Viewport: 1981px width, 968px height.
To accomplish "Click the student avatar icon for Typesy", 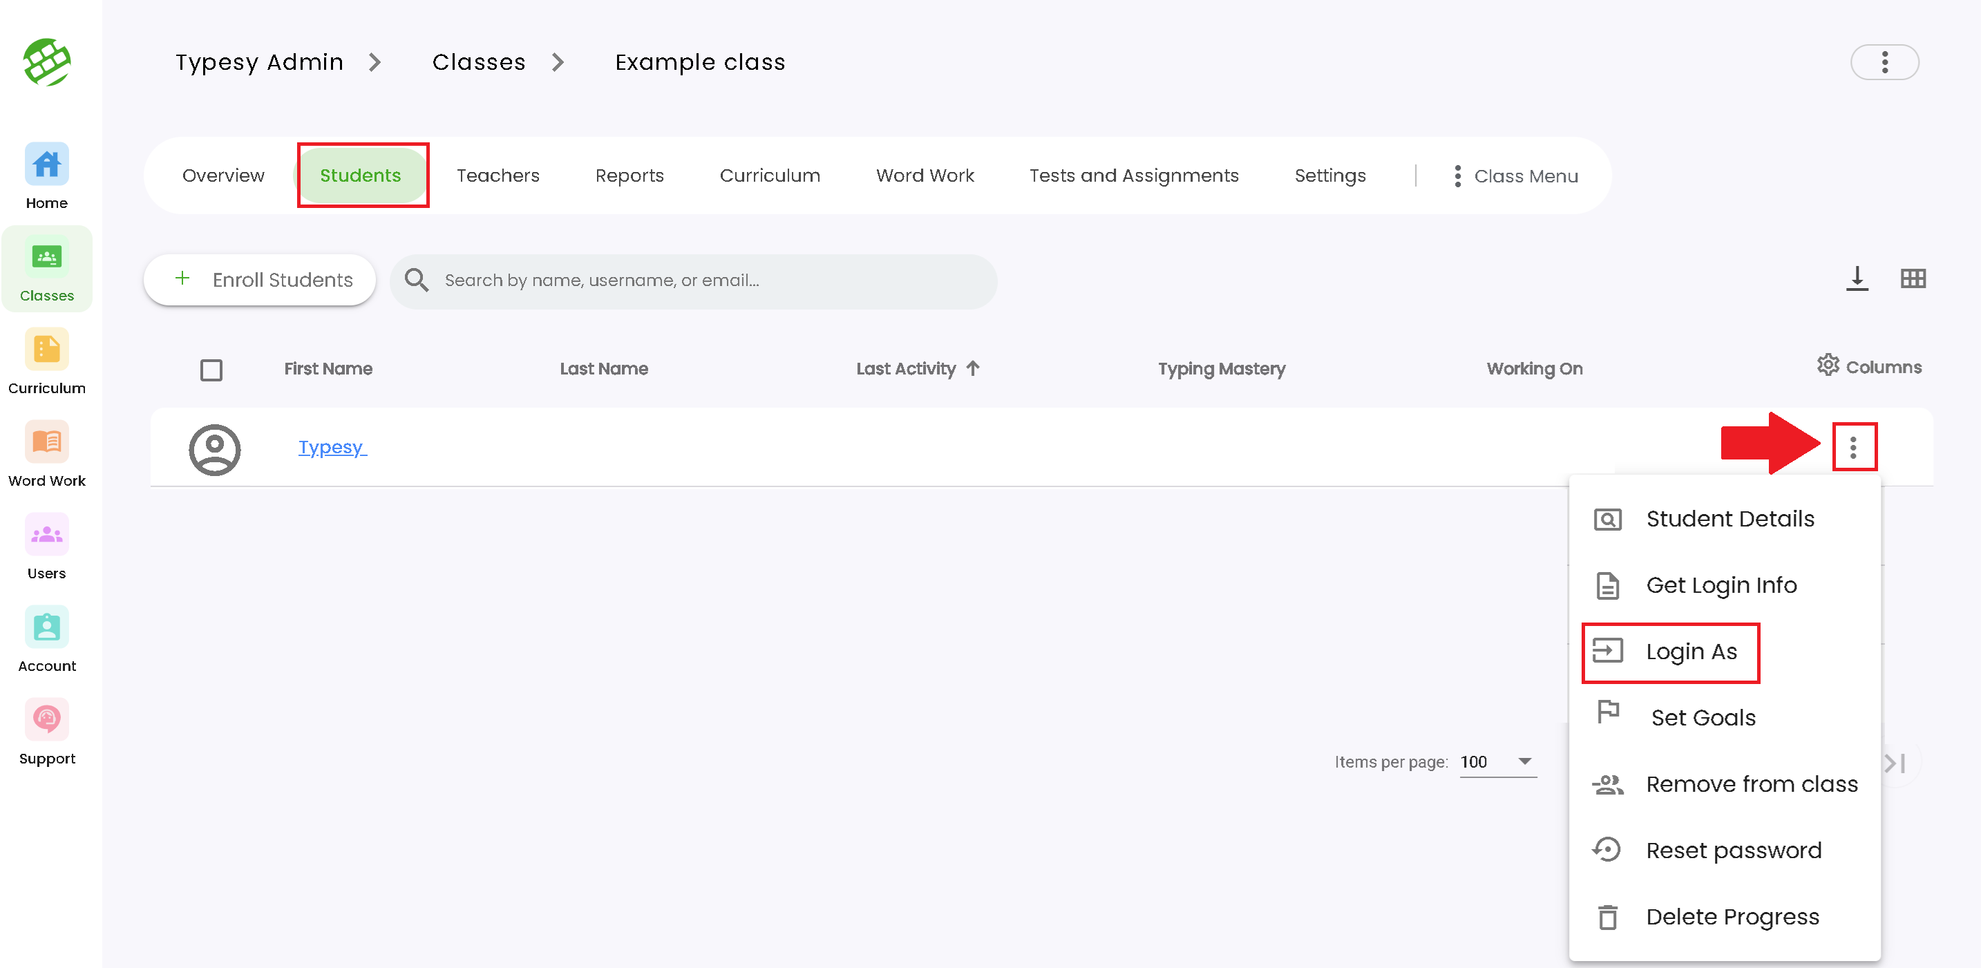I will coord(215,450).
